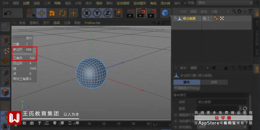Open Render Settings with gear clapperboard

click(x=152, y=13)
